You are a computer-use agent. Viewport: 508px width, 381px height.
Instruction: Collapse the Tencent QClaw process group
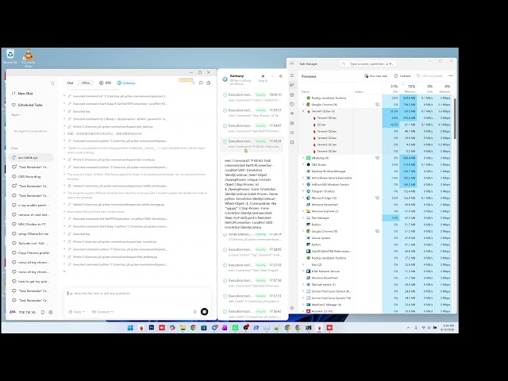click(303, 111)
